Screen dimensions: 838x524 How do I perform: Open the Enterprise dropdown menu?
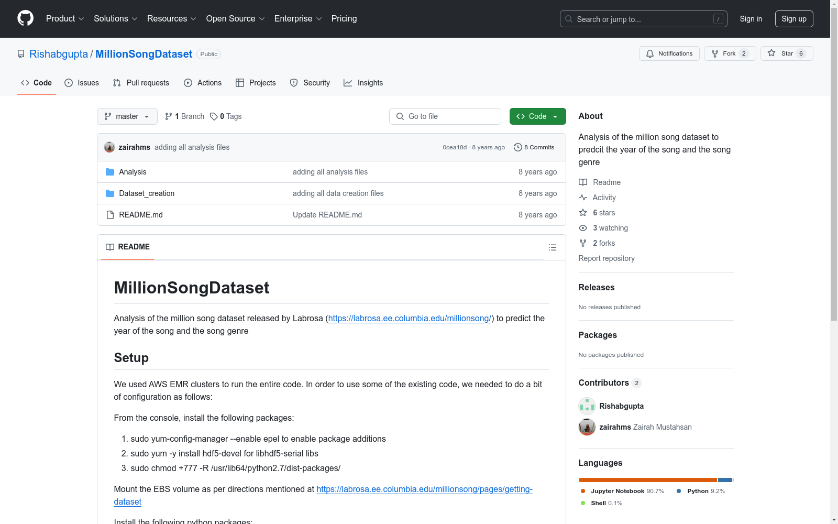(x=298, y=19)
